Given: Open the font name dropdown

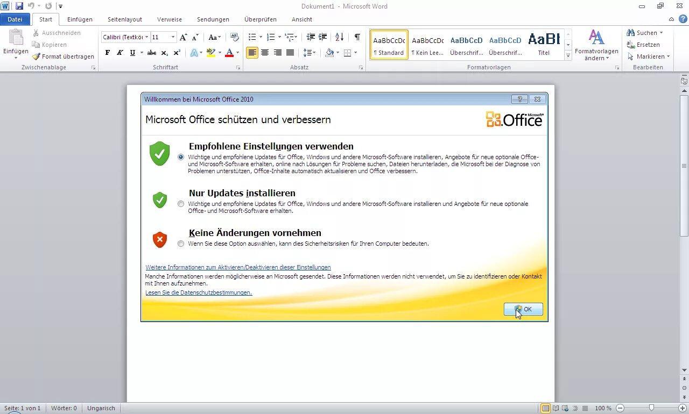Looking at the screenshot, I should coord(146,37).
